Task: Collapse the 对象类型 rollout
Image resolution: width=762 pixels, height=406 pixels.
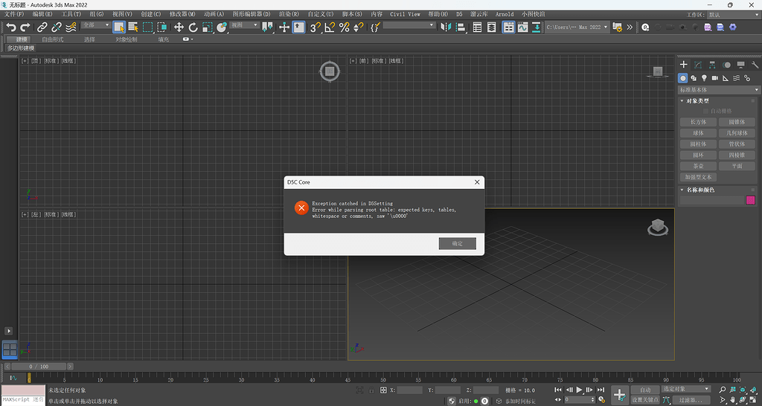Action: 697,101
